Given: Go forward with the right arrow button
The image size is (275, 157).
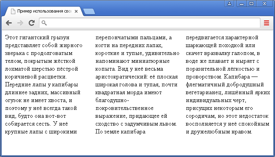Looking at the screenshot, I should point(20,23).
